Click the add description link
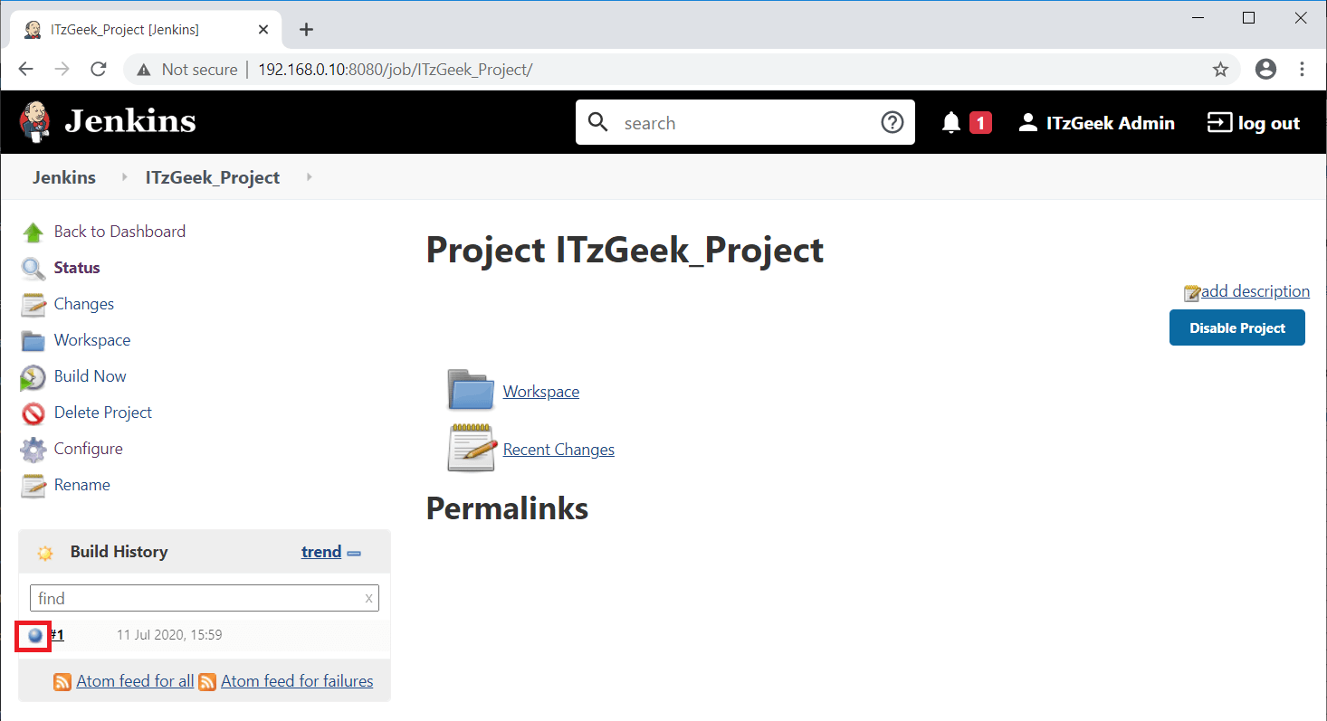This screenshot has width=1327, height=721. [1255, 291]
